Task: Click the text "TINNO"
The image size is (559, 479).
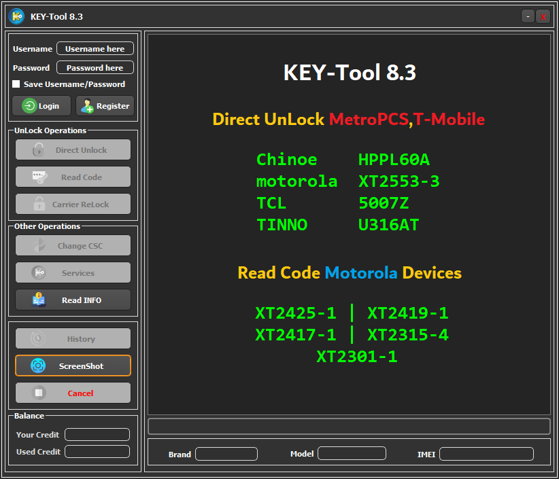Action: [282, 225]
